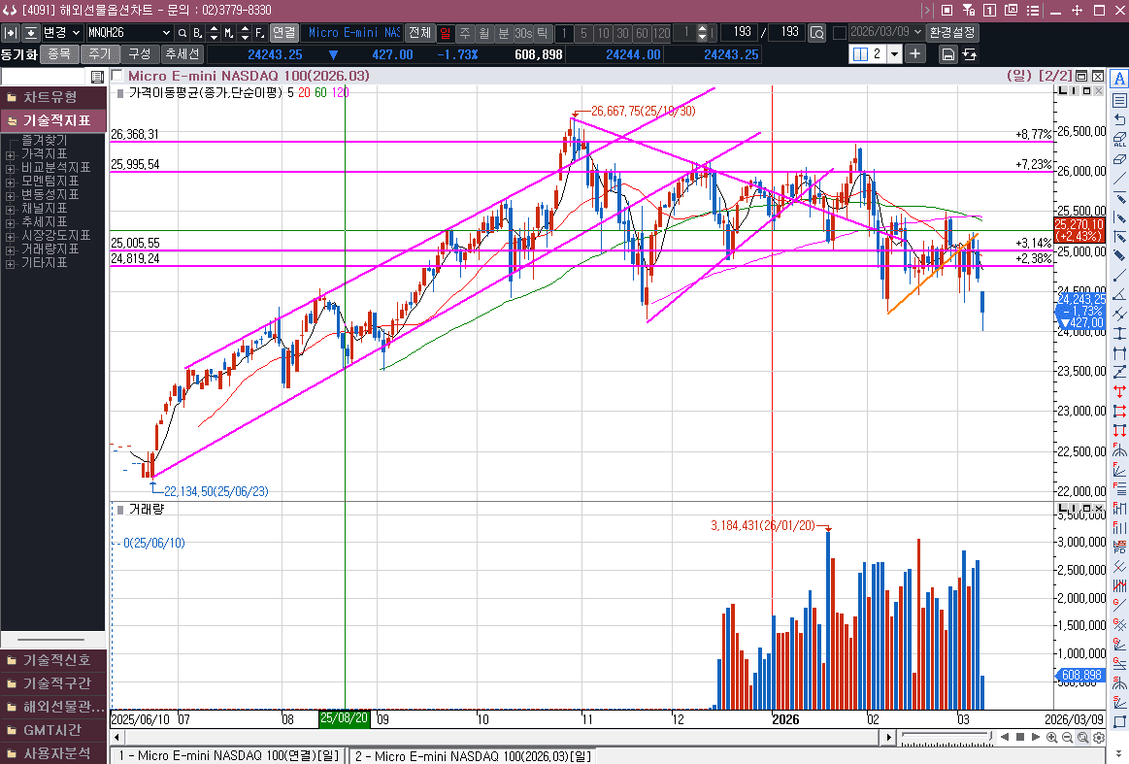Screen dimensions: 1129x764
Task: Click the erase-all drawings eraser icon
Action: [x=1119, y=139]
